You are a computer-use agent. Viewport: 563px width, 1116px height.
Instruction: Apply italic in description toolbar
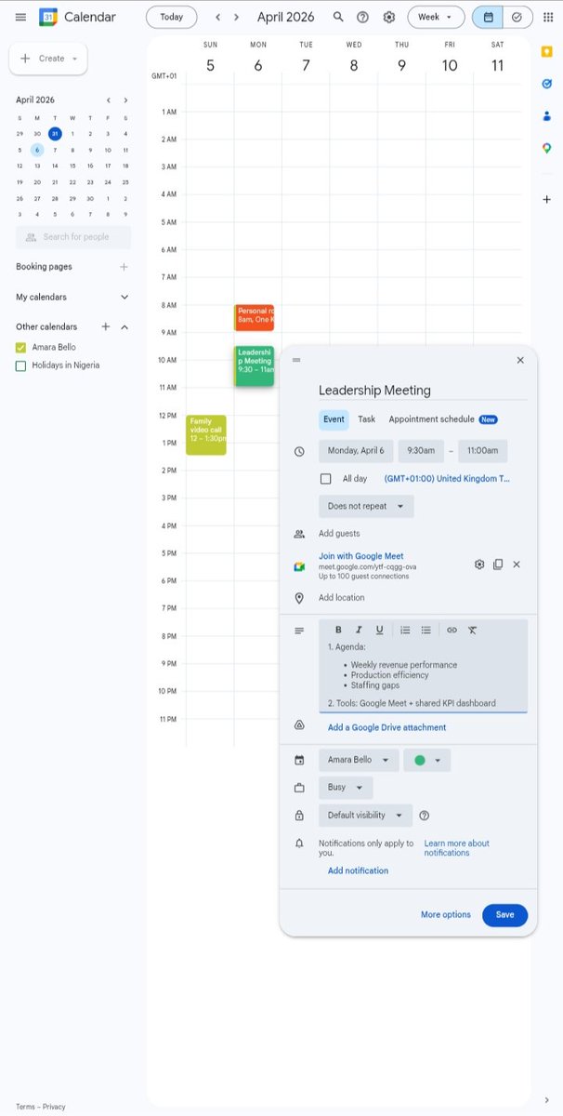tap(359, 630)
